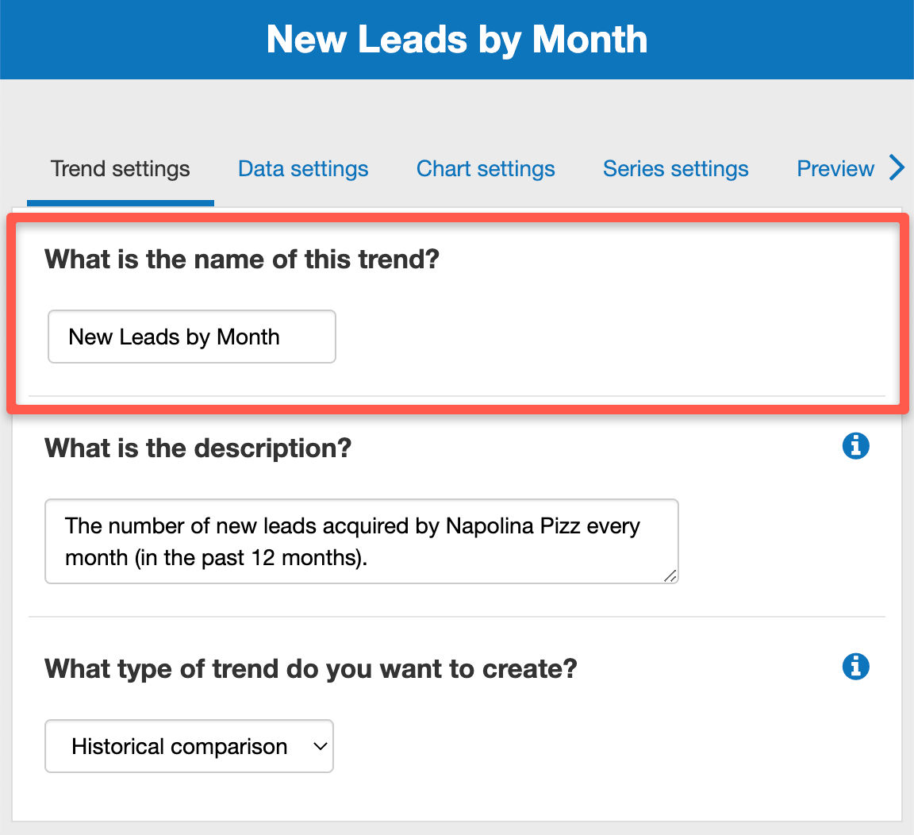Select the Series settings tab

pyautogui.click(x=675, y=168)
